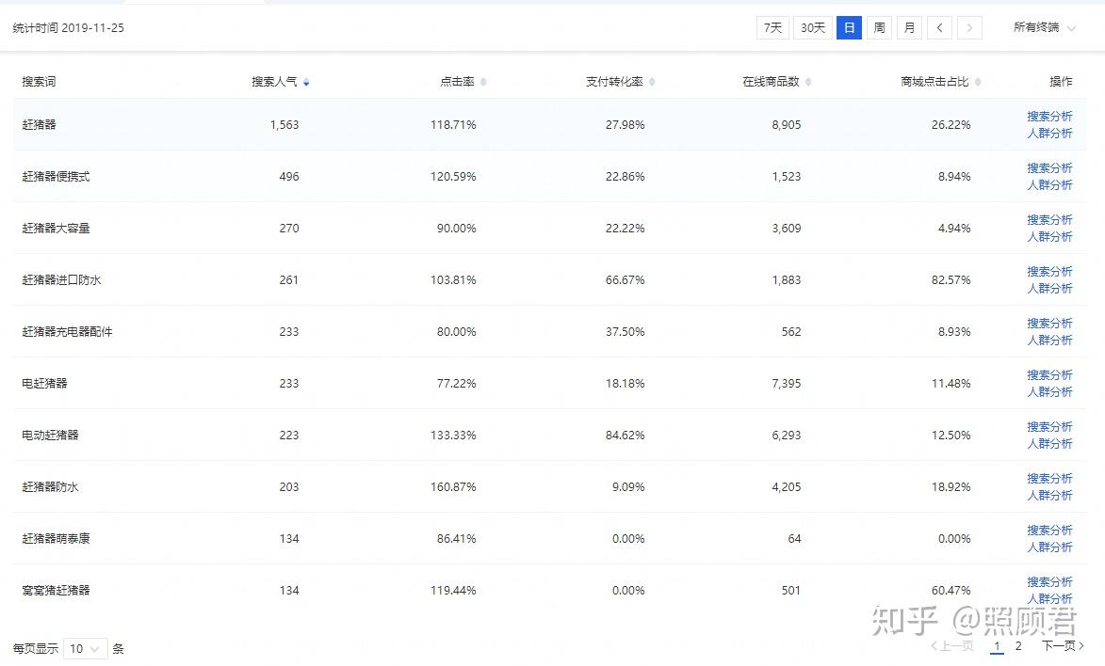Select the 日 time range
The image size is (1105, 666).
(849, 27)
